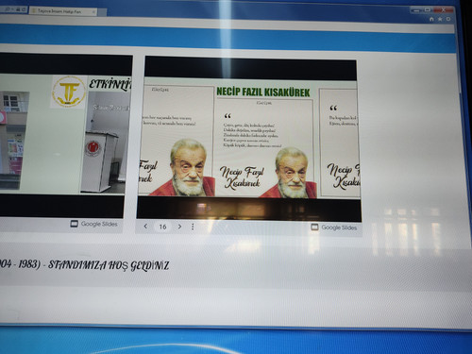Open Google Slides link under Necip Fazıl slideshow
The height and width of the screenshot is (354, 472).
[334, 228]
